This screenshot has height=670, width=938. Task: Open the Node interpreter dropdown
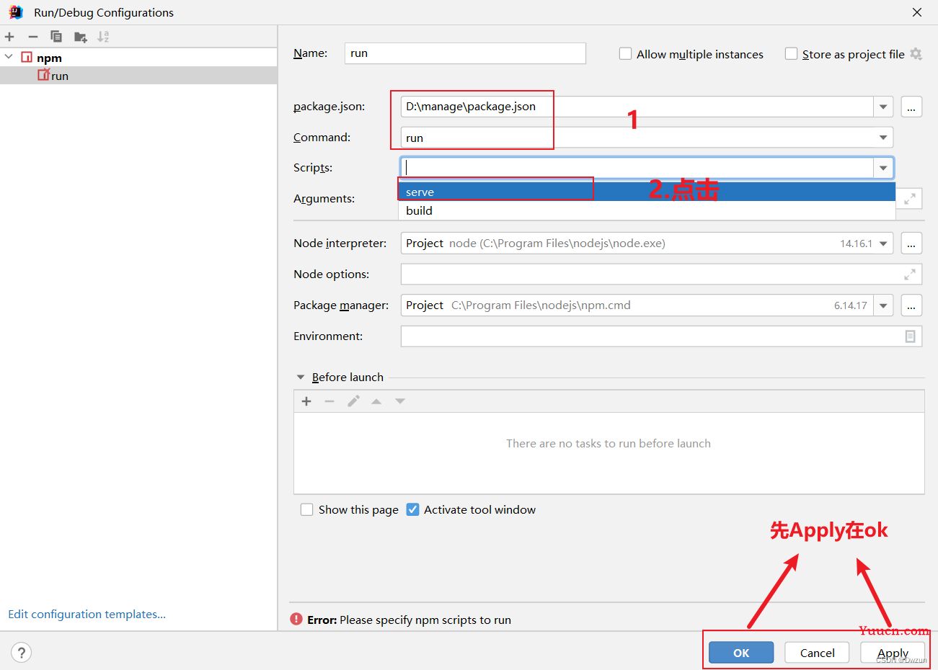pos(883,244)
